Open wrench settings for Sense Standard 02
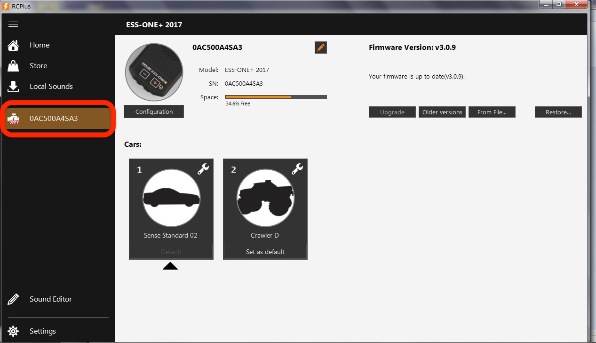 point(203,169)
